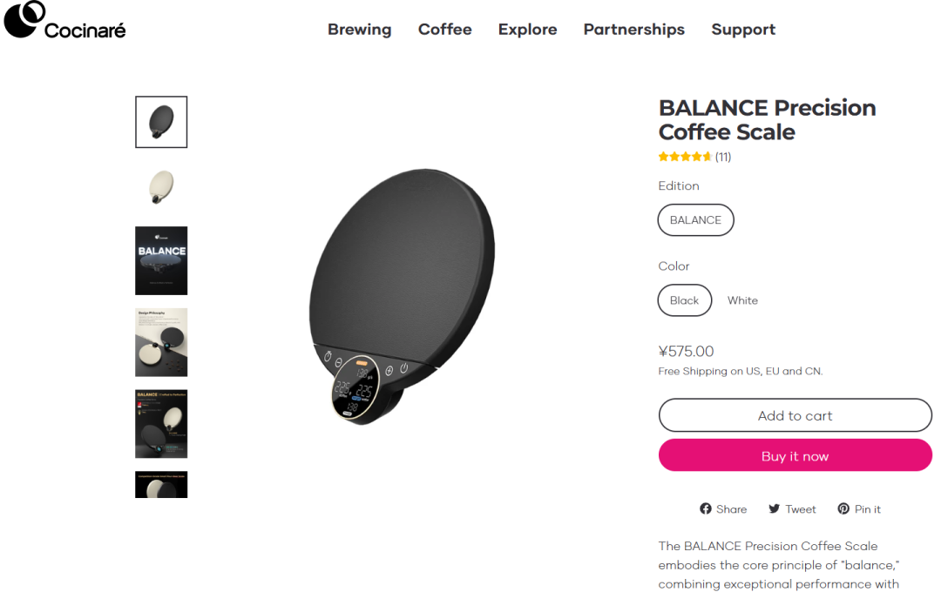The width and height of the screenshot is (941, 592).
Task: Click the Twitter Tweet icon
Action: pyautogui.click(x=775, y=508)
